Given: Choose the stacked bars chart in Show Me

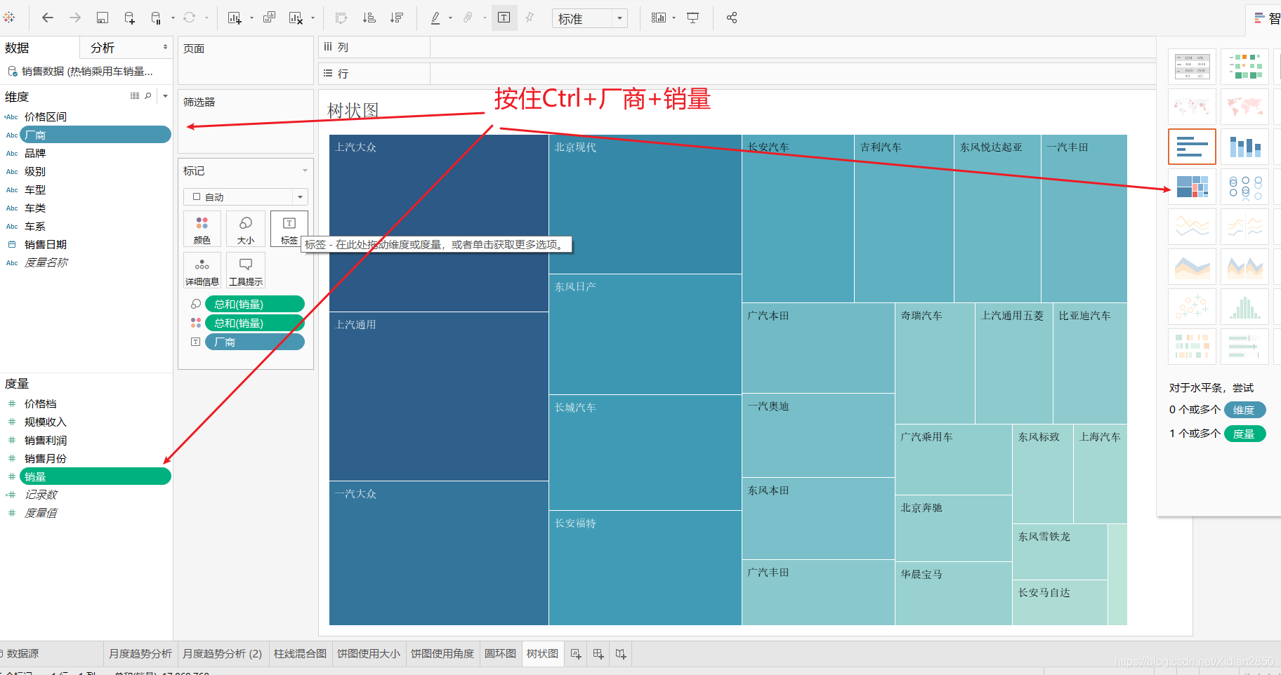Looking at the screenshot, I should click(1245, 146).
